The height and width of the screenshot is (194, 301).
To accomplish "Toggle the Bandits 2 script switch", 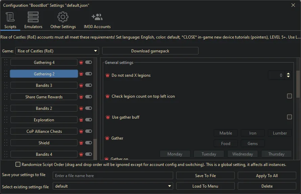I will pos(89,108).
